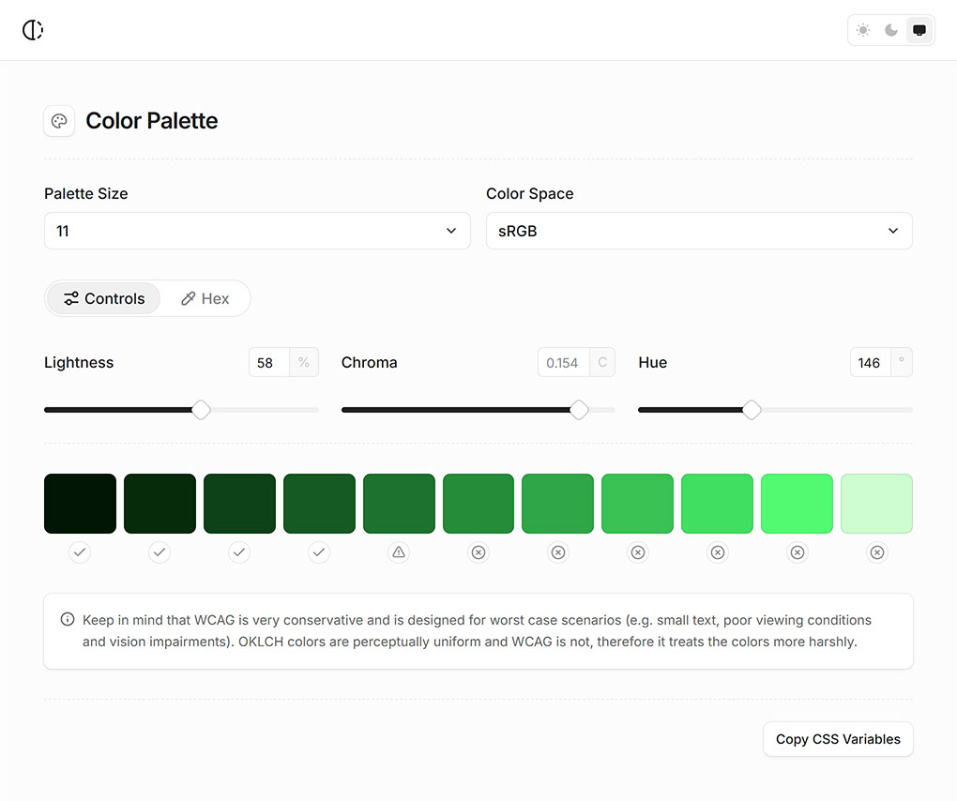Viewport: 957px width, 801px height.
Task: Click the Lightness slider handle
Action: pyautogui.click(x=201, y=410)
